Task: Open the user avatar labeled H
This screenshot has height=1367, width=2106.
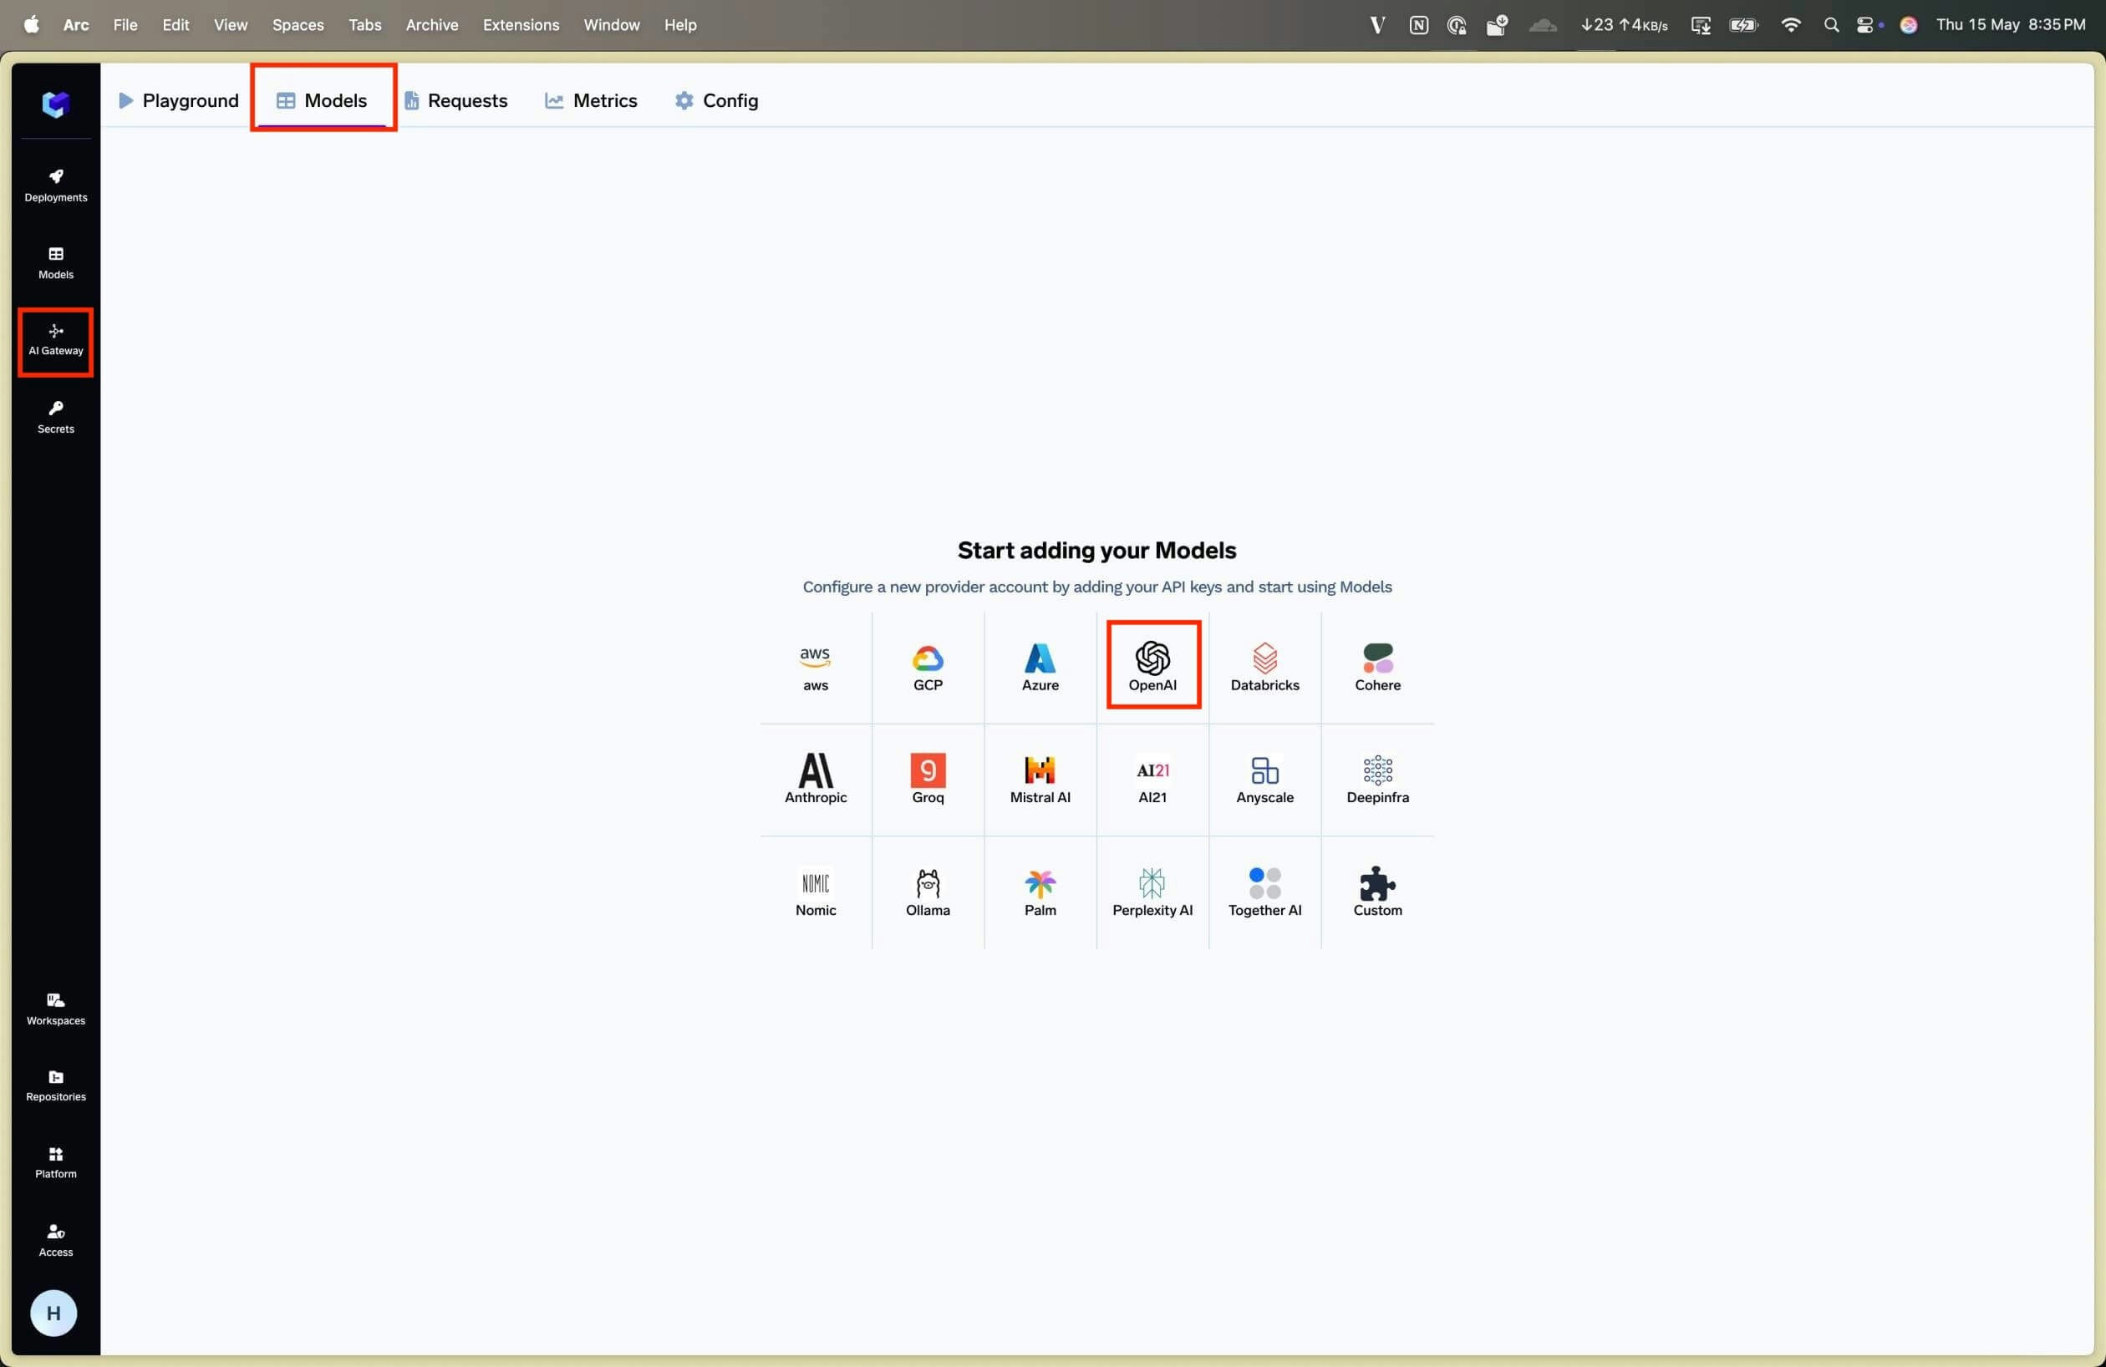Action: coord(54,1313)
